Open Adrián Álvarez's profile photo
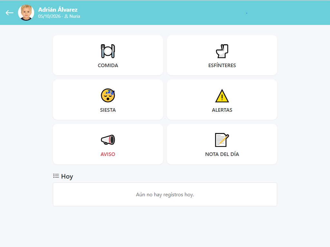 tap(26, 13)
